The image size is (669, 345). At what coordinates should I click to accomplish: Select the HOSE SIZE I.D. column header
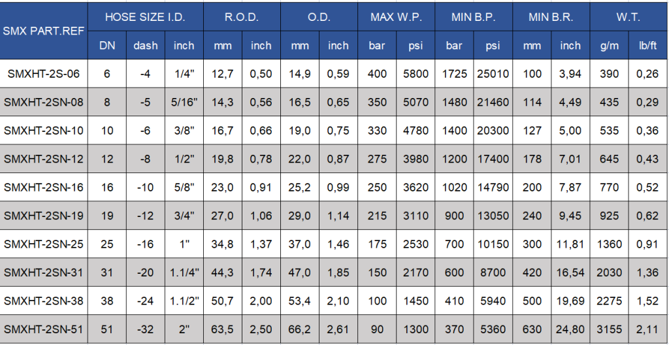(x=145, y=17)
